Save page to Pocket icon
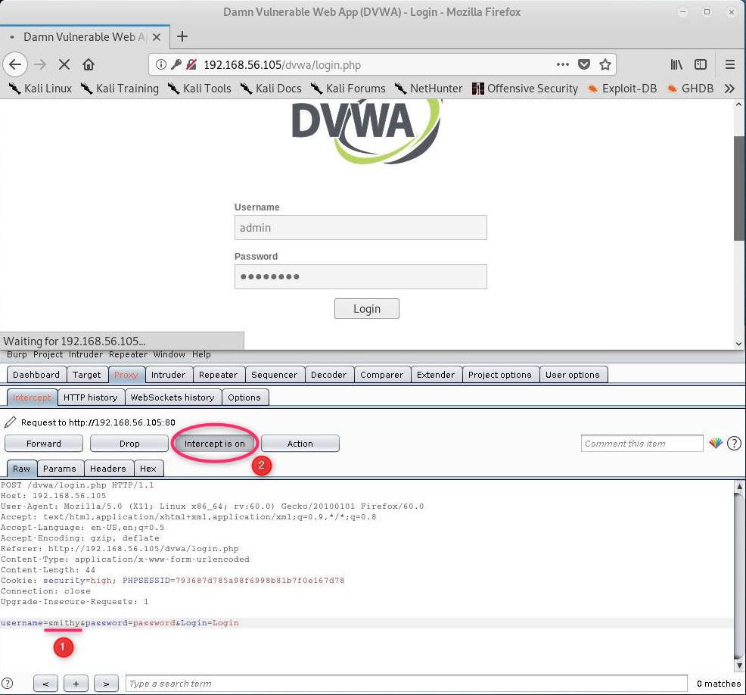The width and height of the screenshot is (746, 695). pyautogui.click(x=584, y=64)
